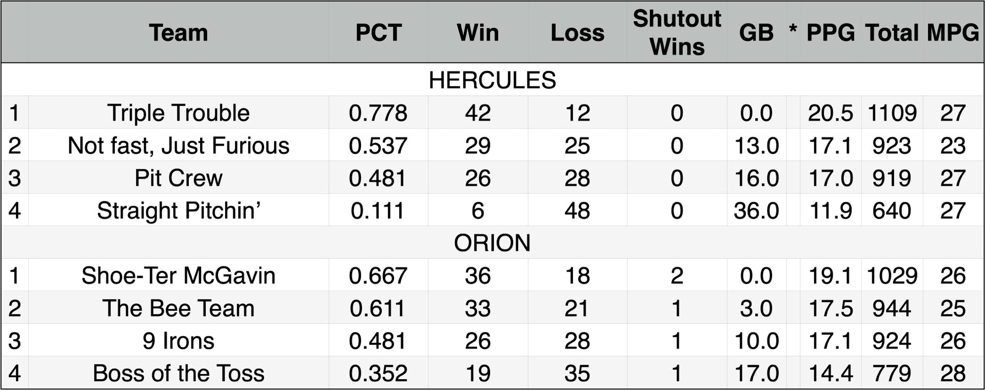
Task: Click the Shoe-Ter McGavin team cell
Action: tap(178, 276)
